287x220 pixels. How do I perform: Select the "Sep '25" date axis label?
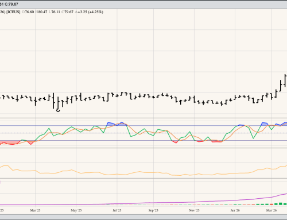point(153,210)
